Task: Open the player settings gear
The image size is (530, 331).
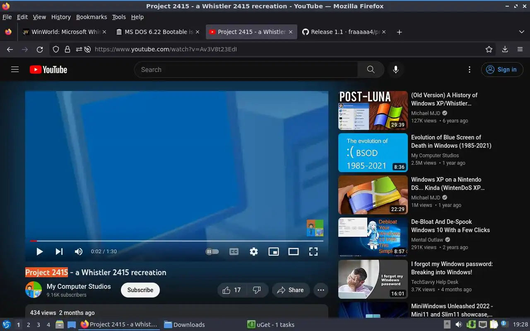Action: pyautogui.click(x=254, y=252)
